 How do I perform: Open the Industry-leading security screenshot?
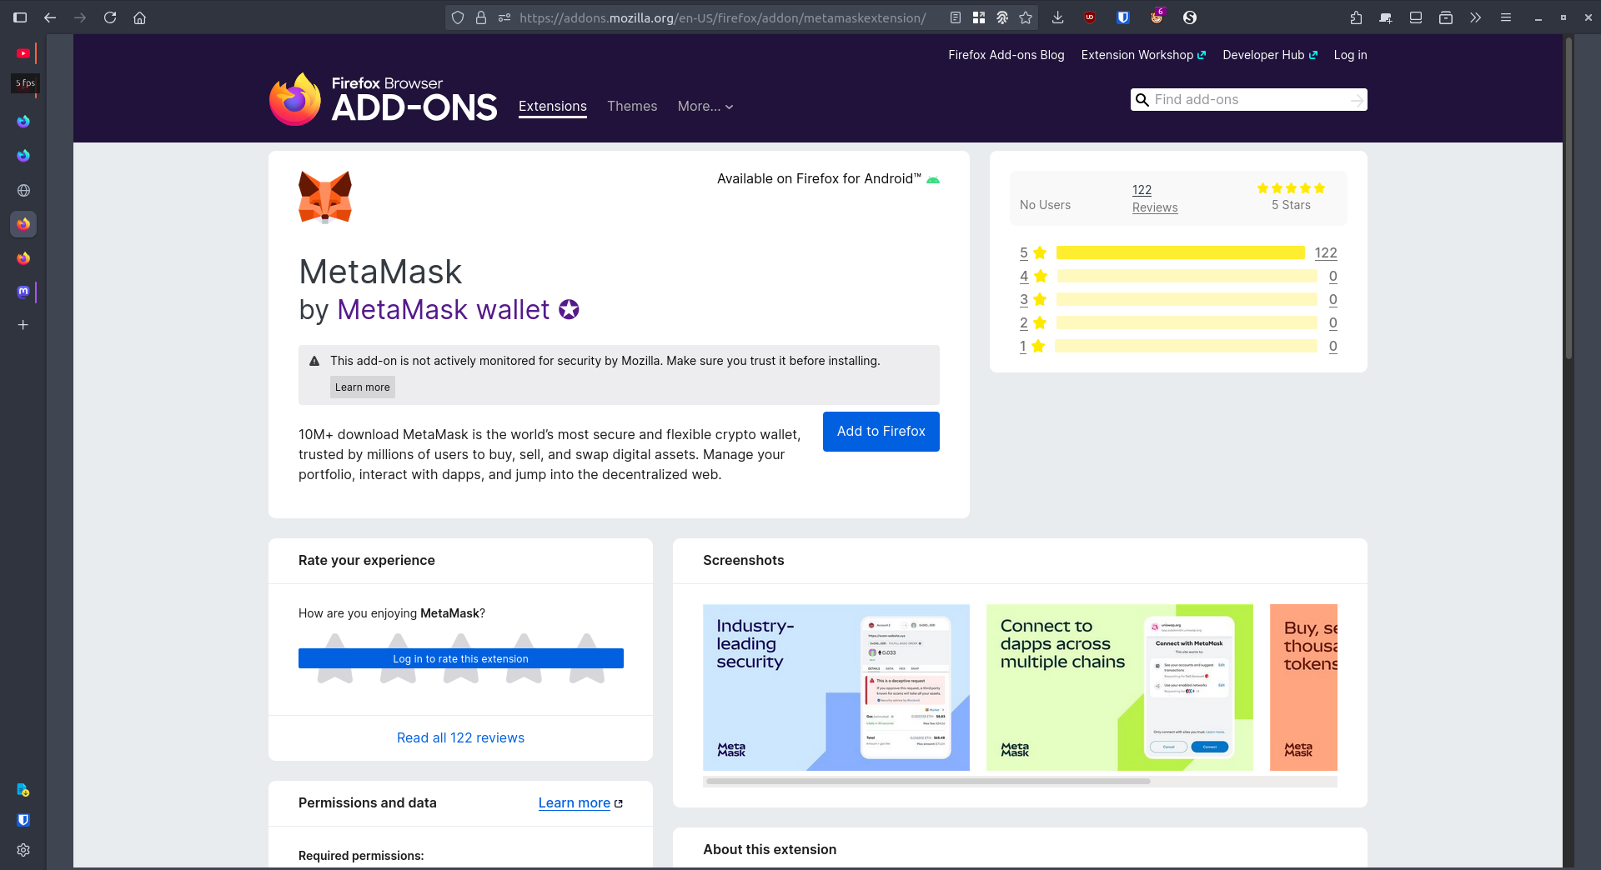click(836, 687)
